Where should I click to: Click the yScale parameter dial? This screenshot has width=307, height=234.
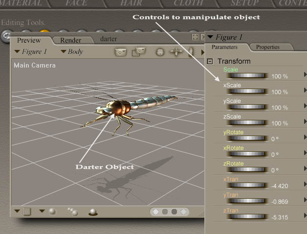pos(247,107)
